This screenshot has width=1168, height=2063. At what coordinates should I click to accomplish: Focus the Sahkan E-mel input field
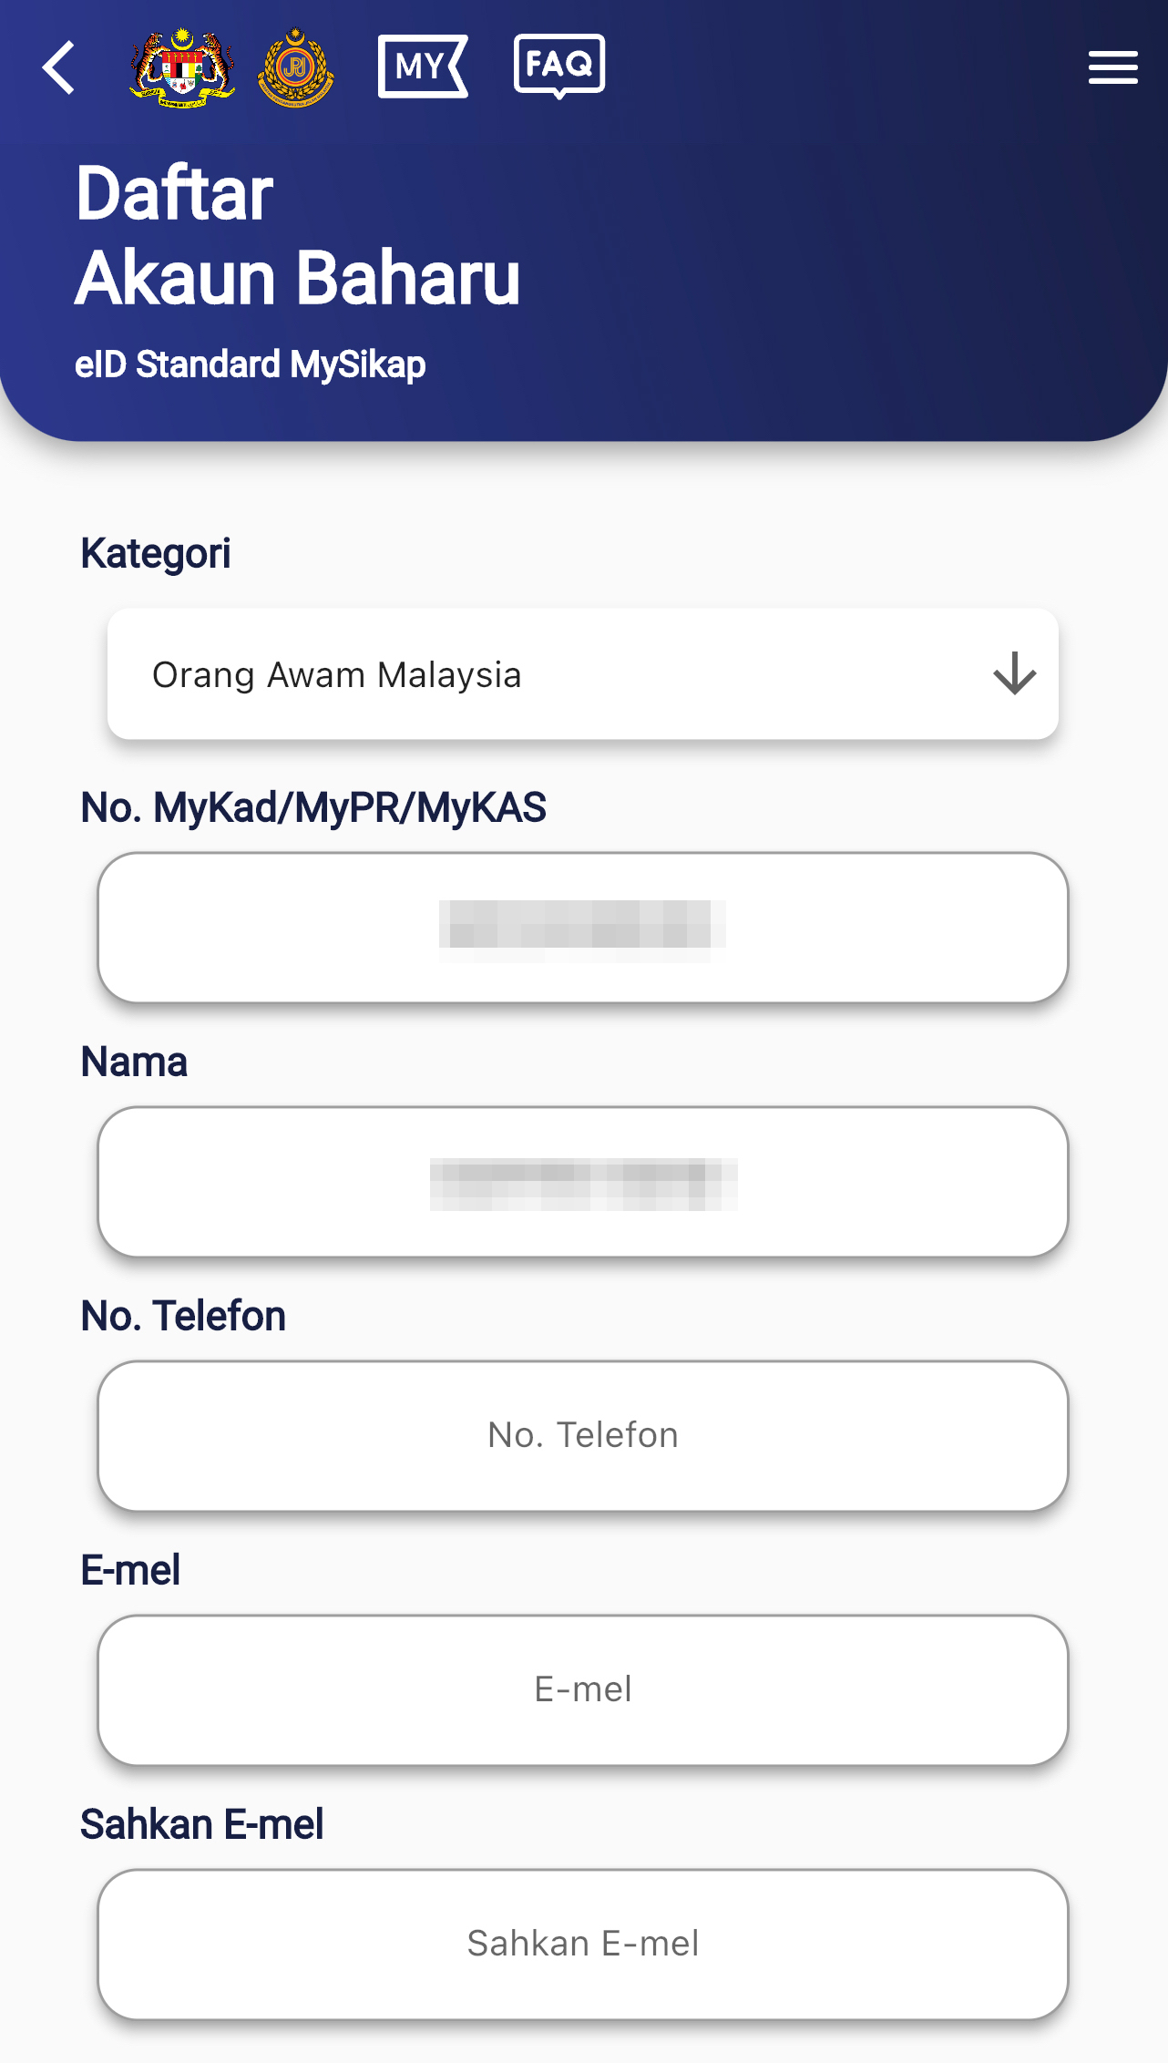(x=583, y=1945)
